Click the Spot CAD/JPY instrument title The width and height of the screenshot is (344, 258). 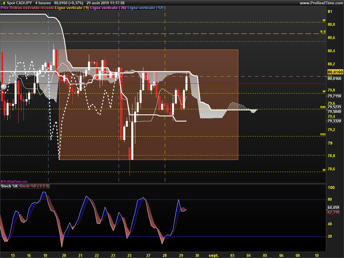pyautogui.click(x=19, y=3)
